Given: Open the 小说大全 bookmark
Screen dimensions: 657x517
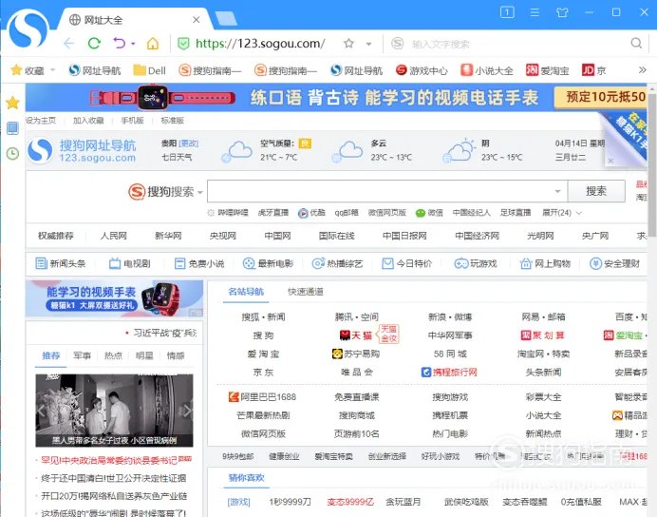Looking at the screenshot, I should (x=486, y=70).
